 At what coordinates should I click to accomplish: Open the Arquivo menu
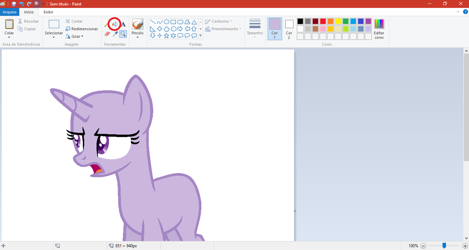click(9, 12)
